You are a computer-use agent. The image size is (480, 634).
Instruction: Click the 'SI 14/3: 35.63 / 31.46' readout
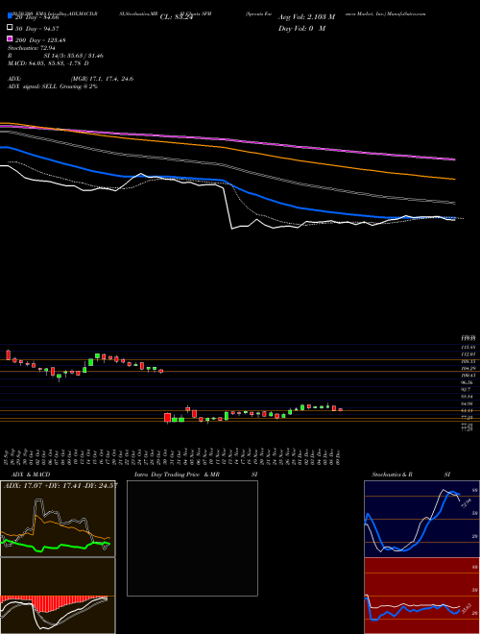74,56
